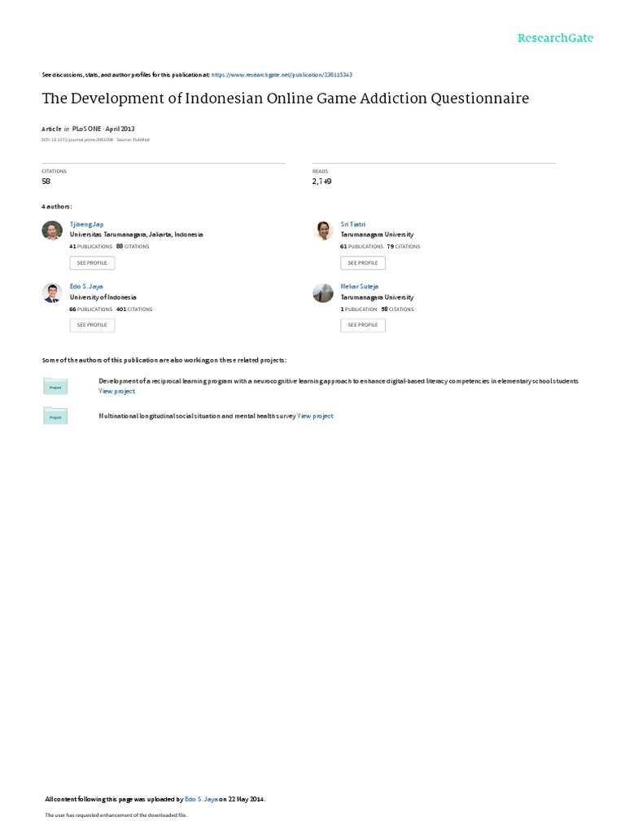This screenshot has height=834, width=625.
Task: Open the researchgate.net publication URL
Action: point(282,75)
